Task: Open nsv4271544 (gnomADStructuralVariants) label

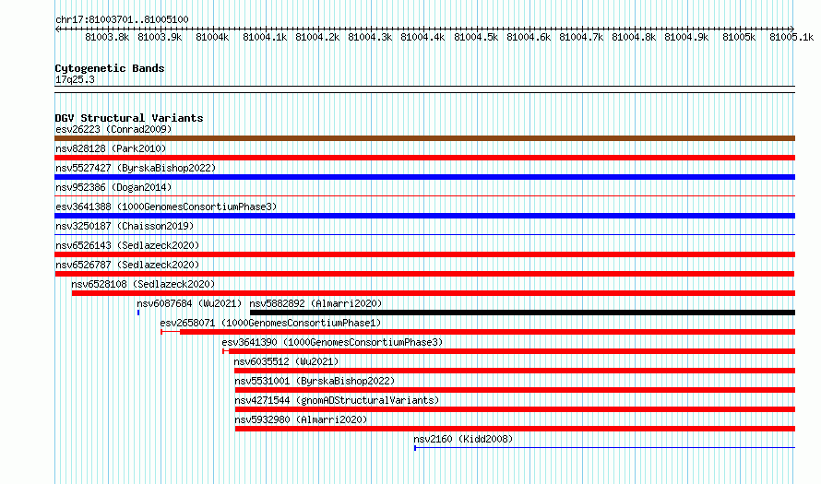Action: tap(338, 400)
